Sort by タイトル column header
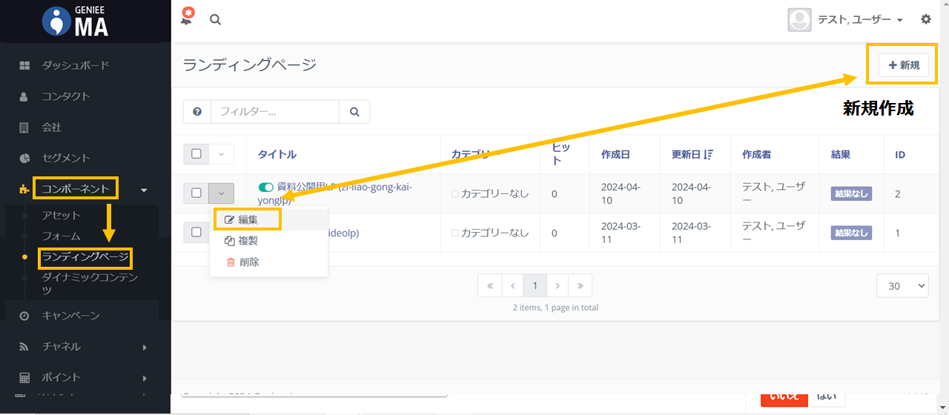 [x=277, y=154]
